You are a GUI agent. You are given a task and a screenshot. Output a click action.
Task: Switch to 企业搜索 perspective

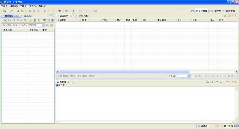[x=201, y=11]
